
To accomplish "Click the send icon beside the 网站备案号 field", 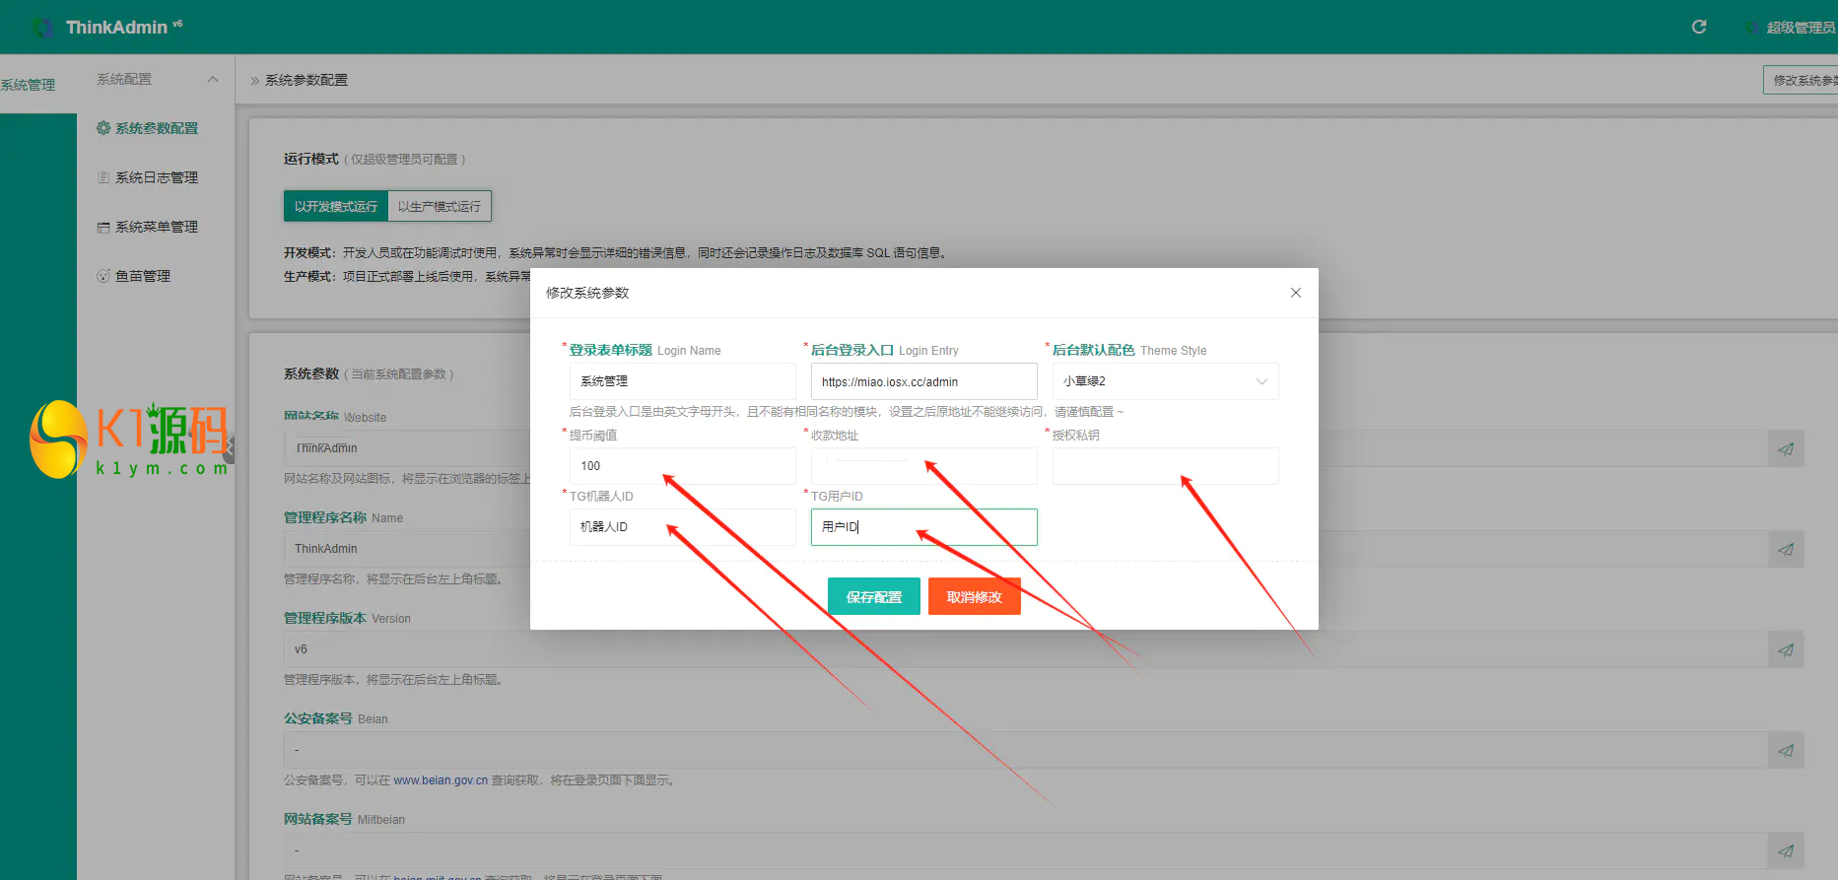I will 1786,850.
